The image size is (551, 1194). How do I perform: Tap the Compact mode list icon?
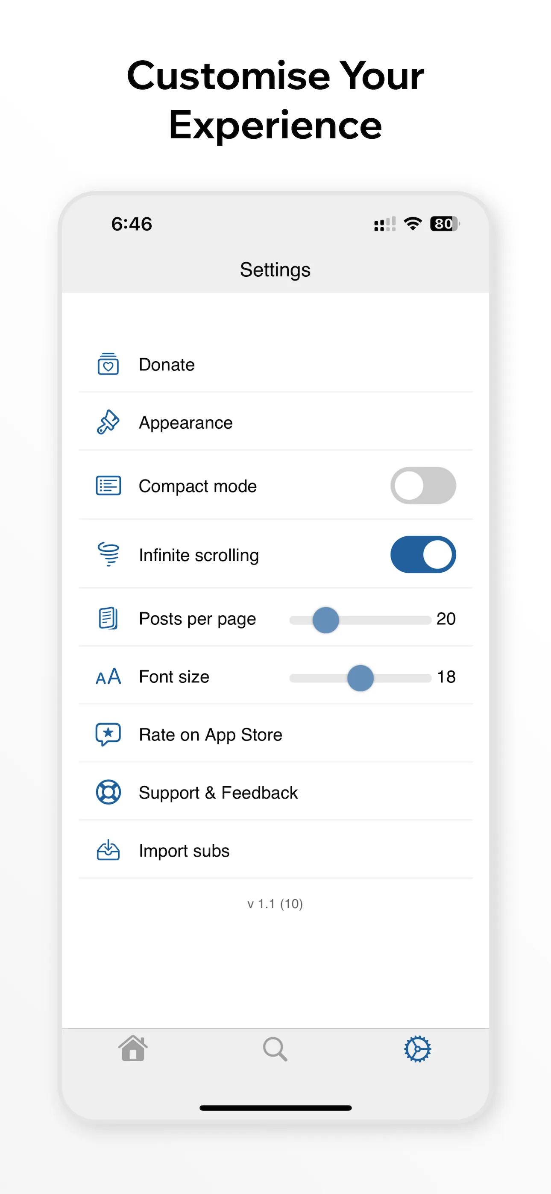pos(108,485)
